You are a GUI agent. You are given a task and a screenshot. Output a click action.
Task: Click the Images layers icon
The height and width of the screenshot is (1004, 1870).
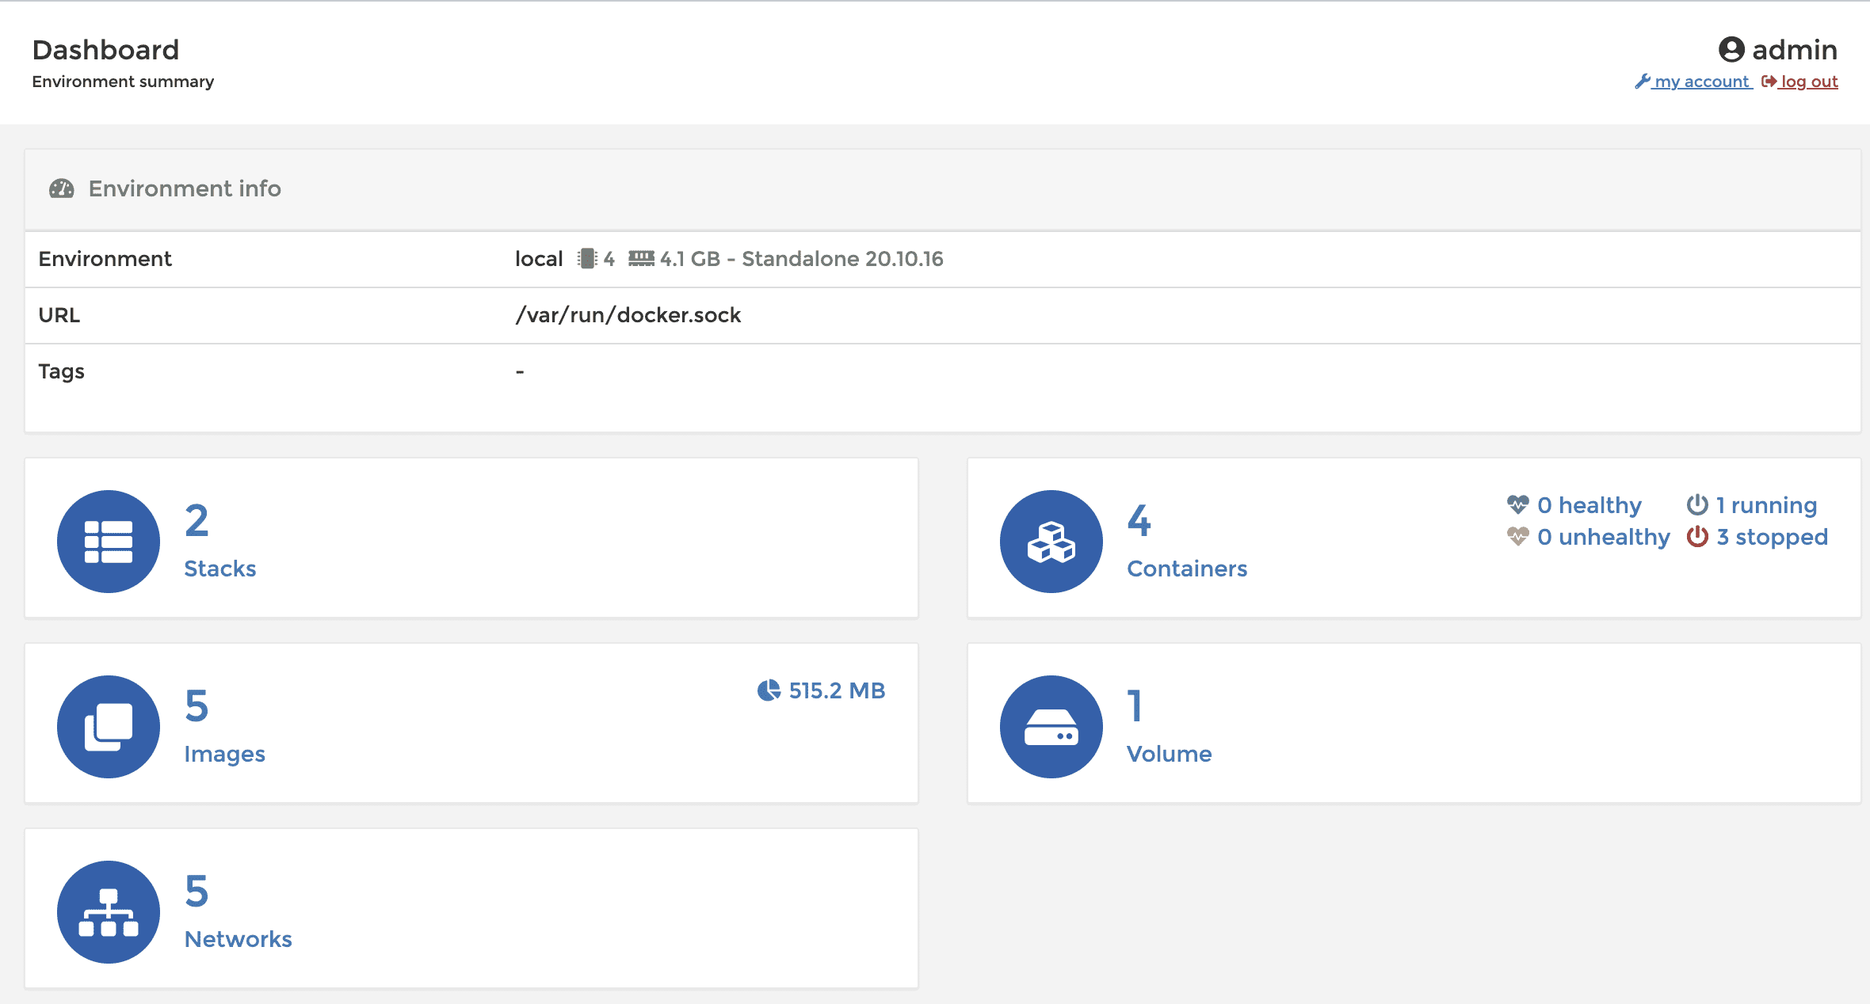[109, 727]
